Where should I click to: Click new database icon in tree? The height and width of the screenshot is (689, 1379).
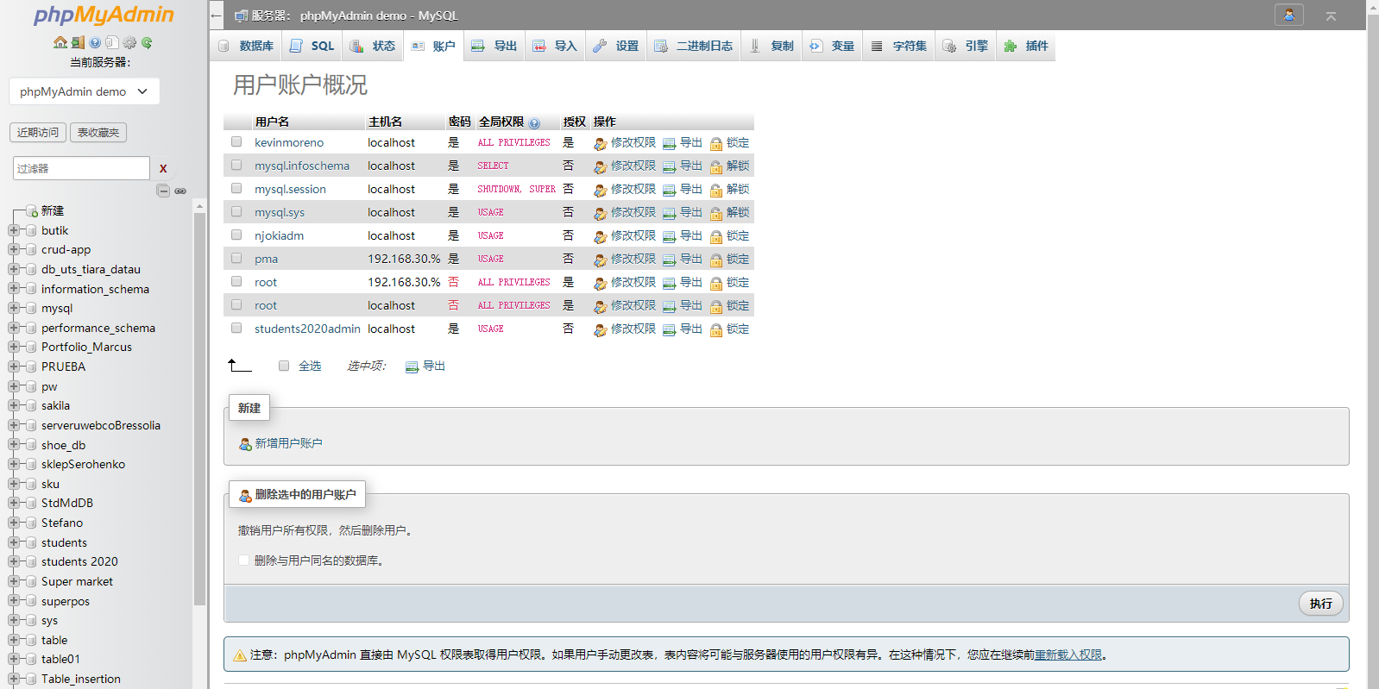[x=32, y=211]
